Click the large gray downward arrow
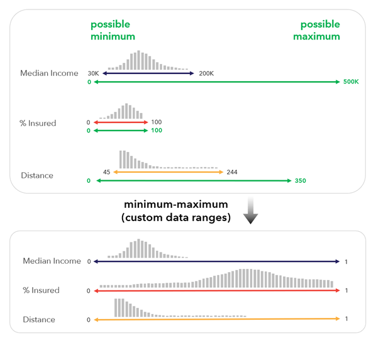 tap(251, 211)
